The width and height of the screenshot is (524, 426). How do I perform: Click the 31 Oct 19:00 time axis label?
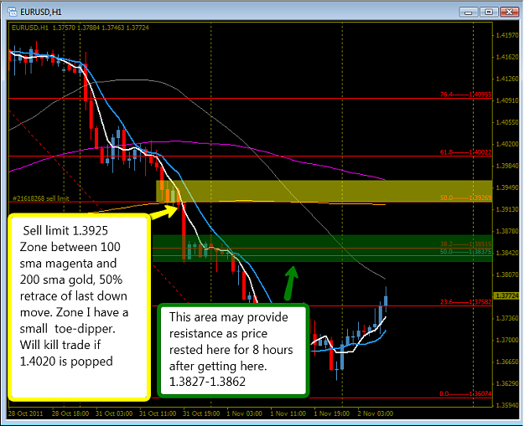pyautogui.click(x=201, y=413)
